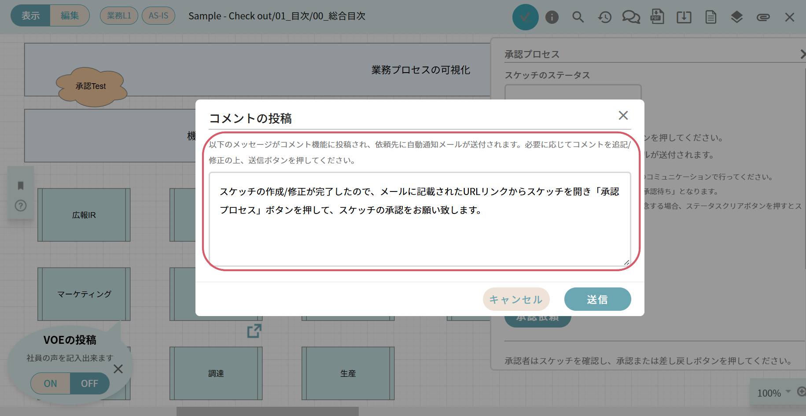The image size is (806, 416).
Task: Open the layers stack icon
Action: [736, 17]
